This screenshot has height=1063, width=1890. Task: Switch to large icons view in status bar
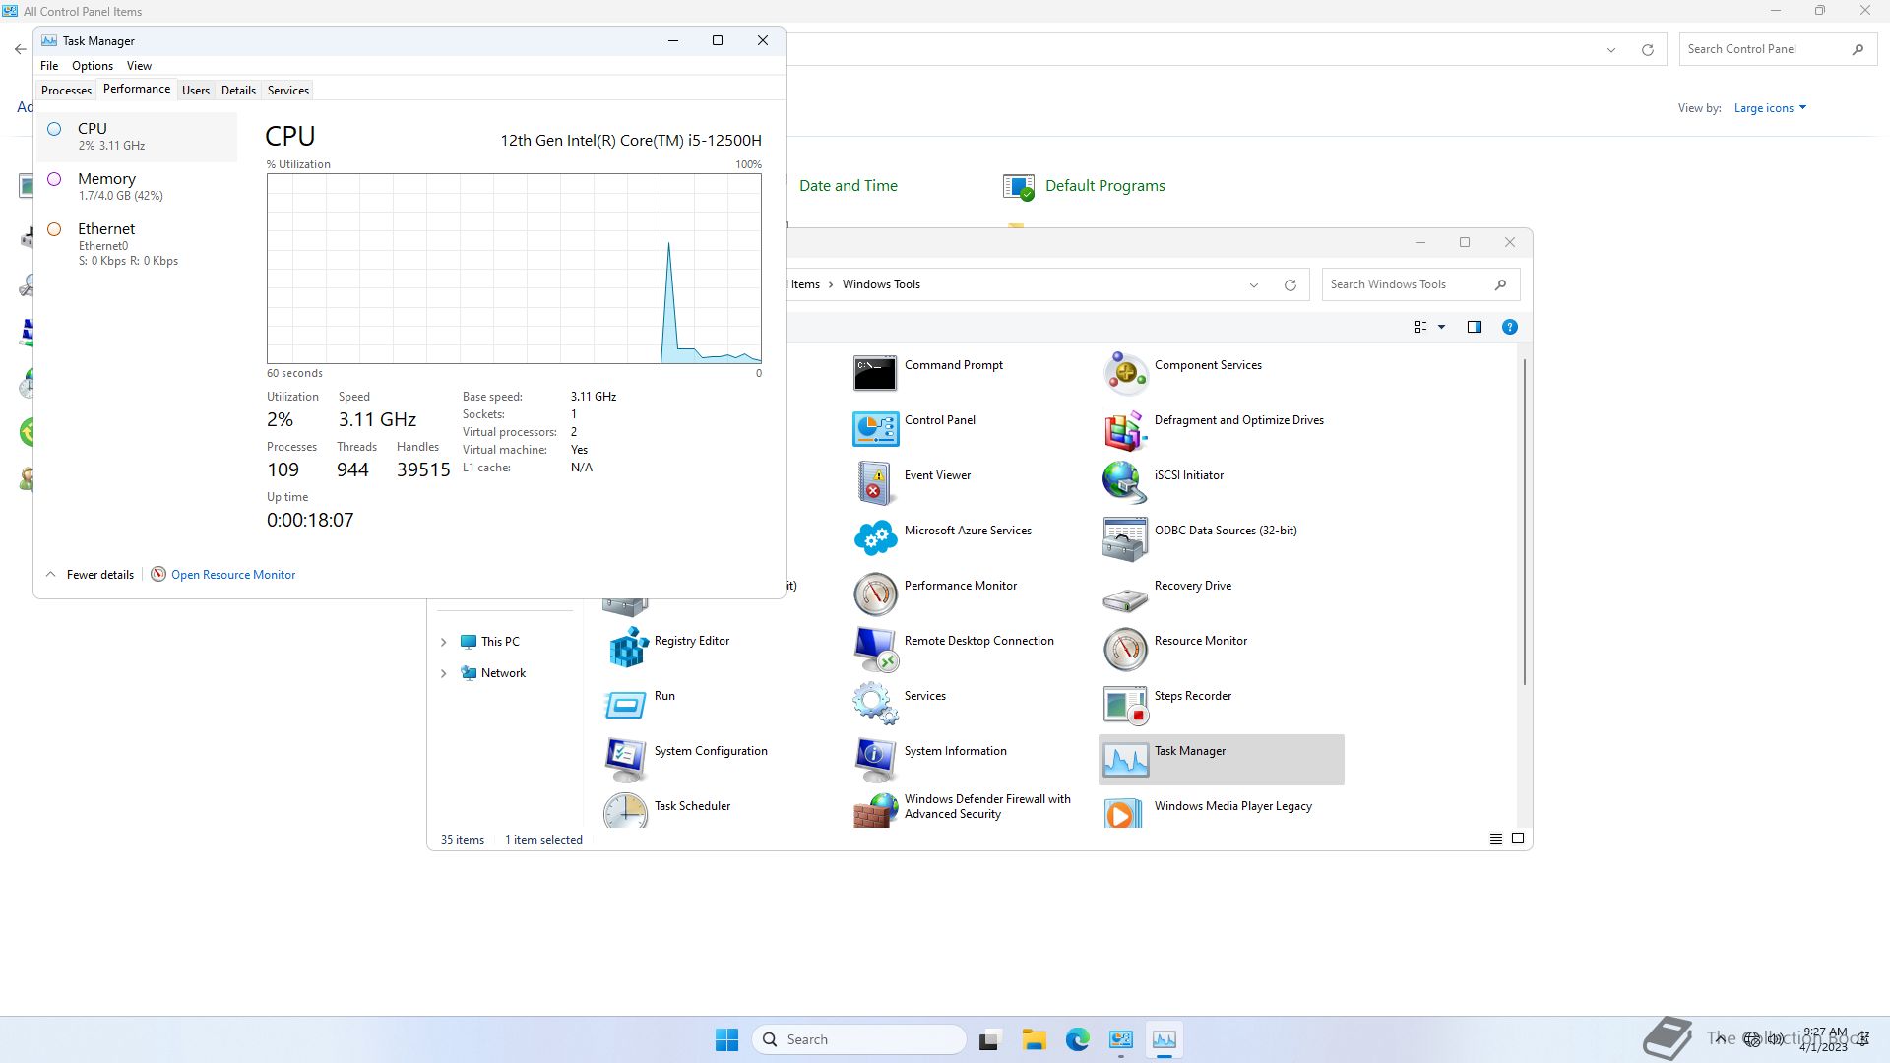pos(1517,839)
